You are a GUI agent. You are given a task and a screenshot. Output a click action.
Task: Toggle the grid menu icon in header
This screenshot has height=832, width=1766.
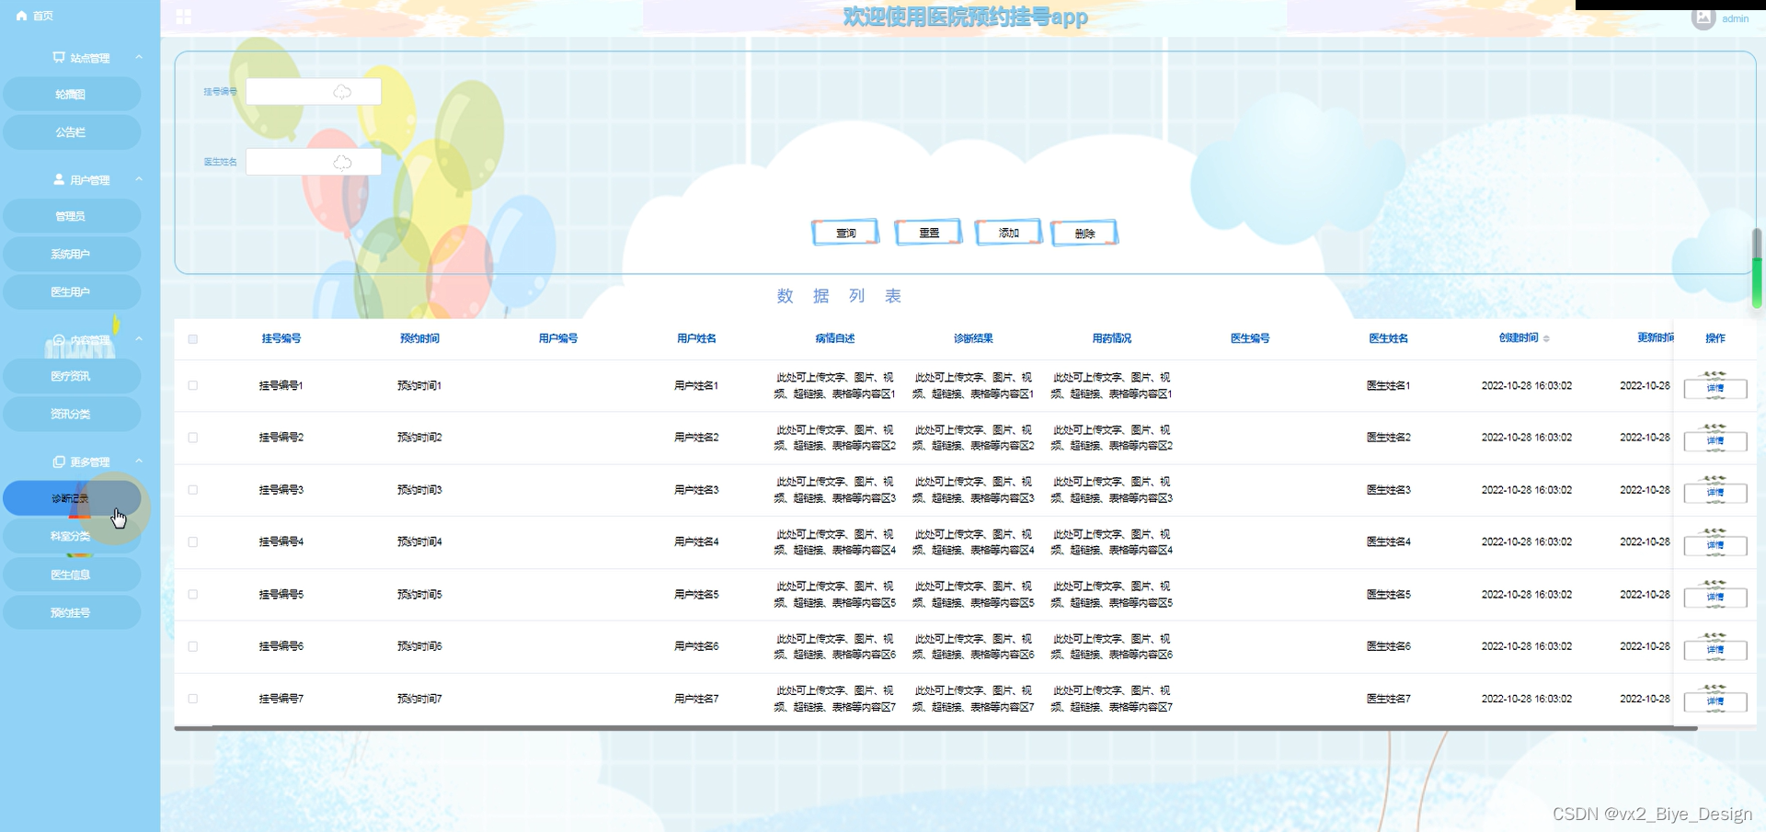184,17
